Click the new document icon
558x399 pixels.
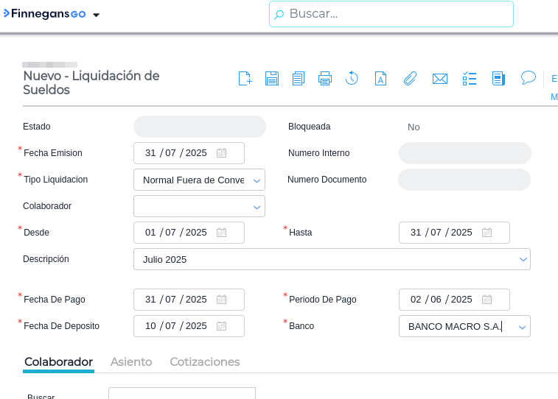point(245,79)
